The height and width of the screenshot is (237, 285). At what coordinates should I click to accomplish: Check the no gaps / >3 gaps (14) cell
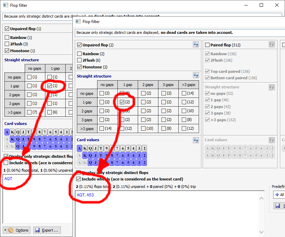(184, 93)
